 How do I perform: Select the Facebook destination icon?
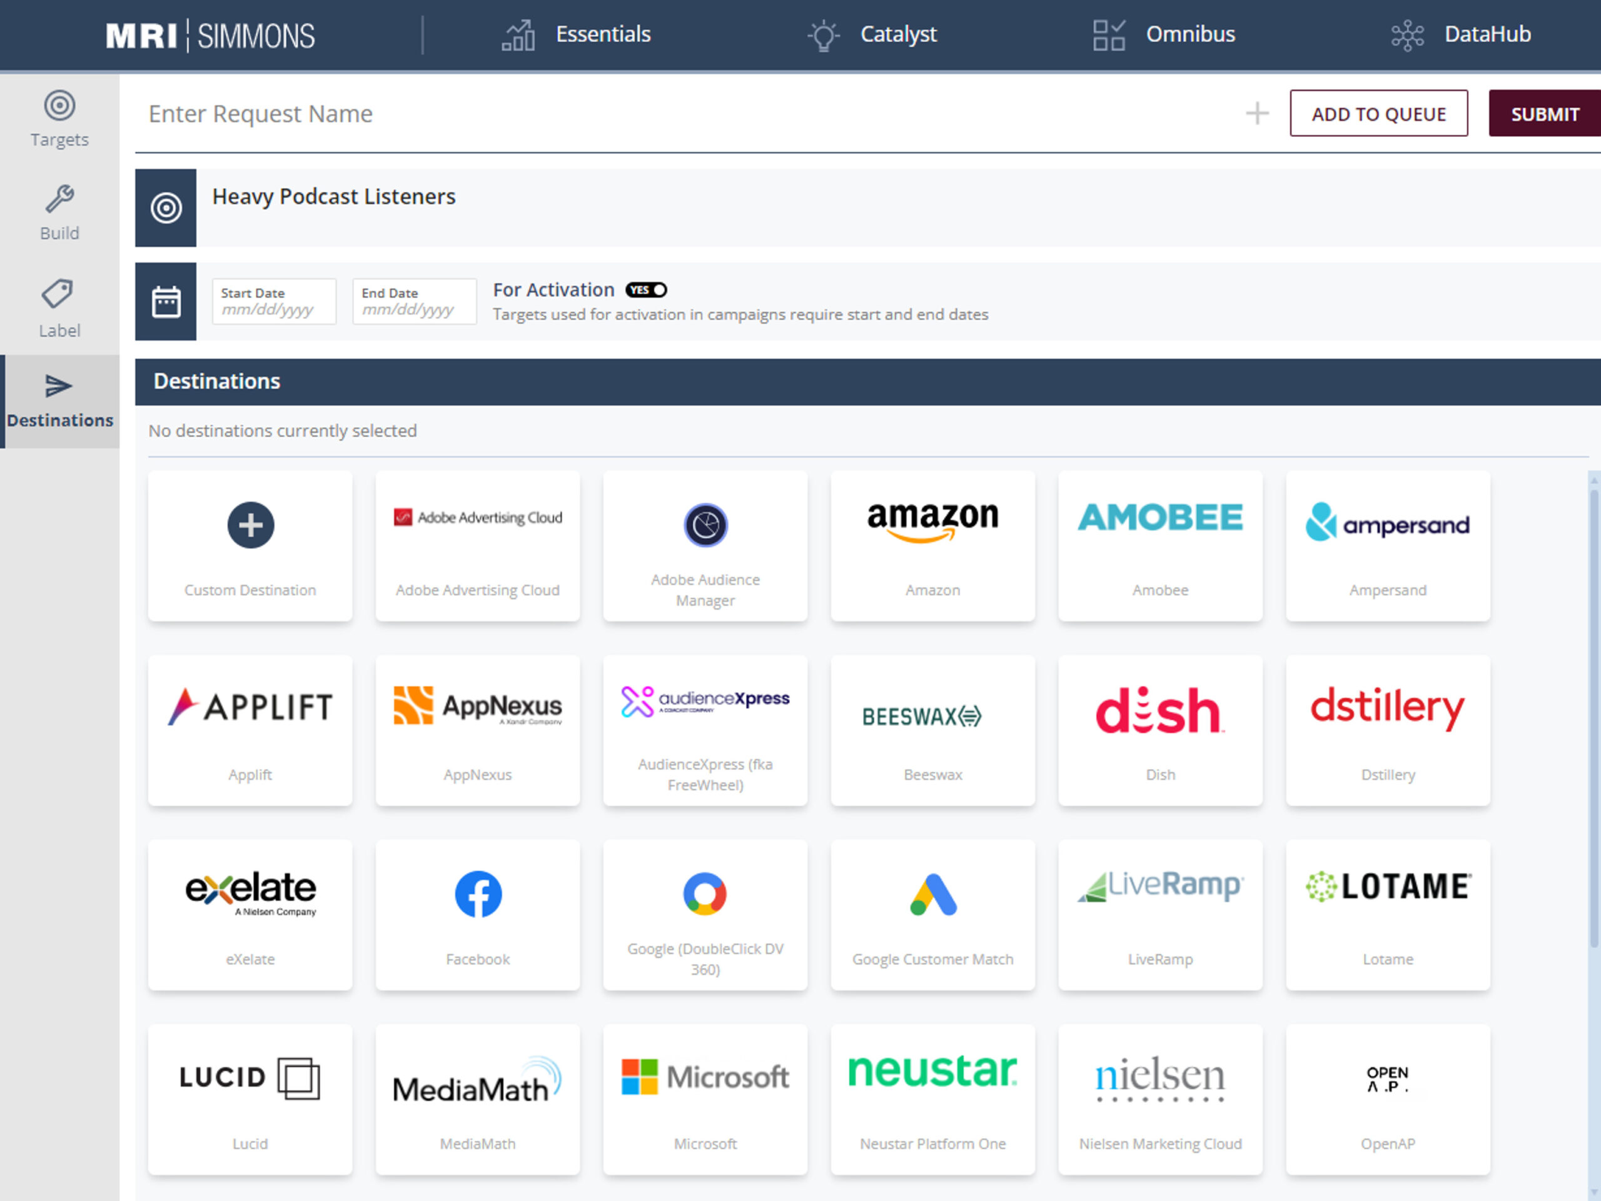(478, 894)
